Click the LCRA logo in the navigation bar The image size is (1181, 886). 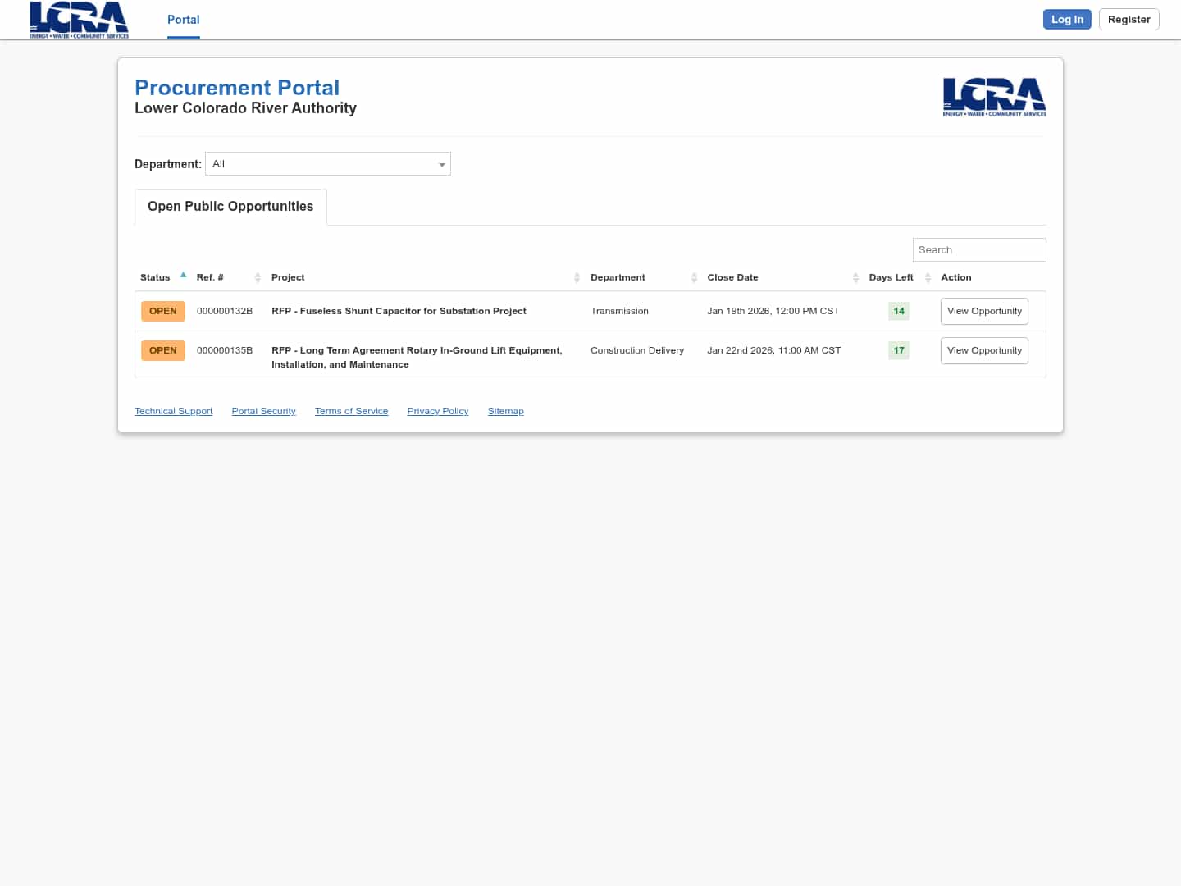point(78,20)
